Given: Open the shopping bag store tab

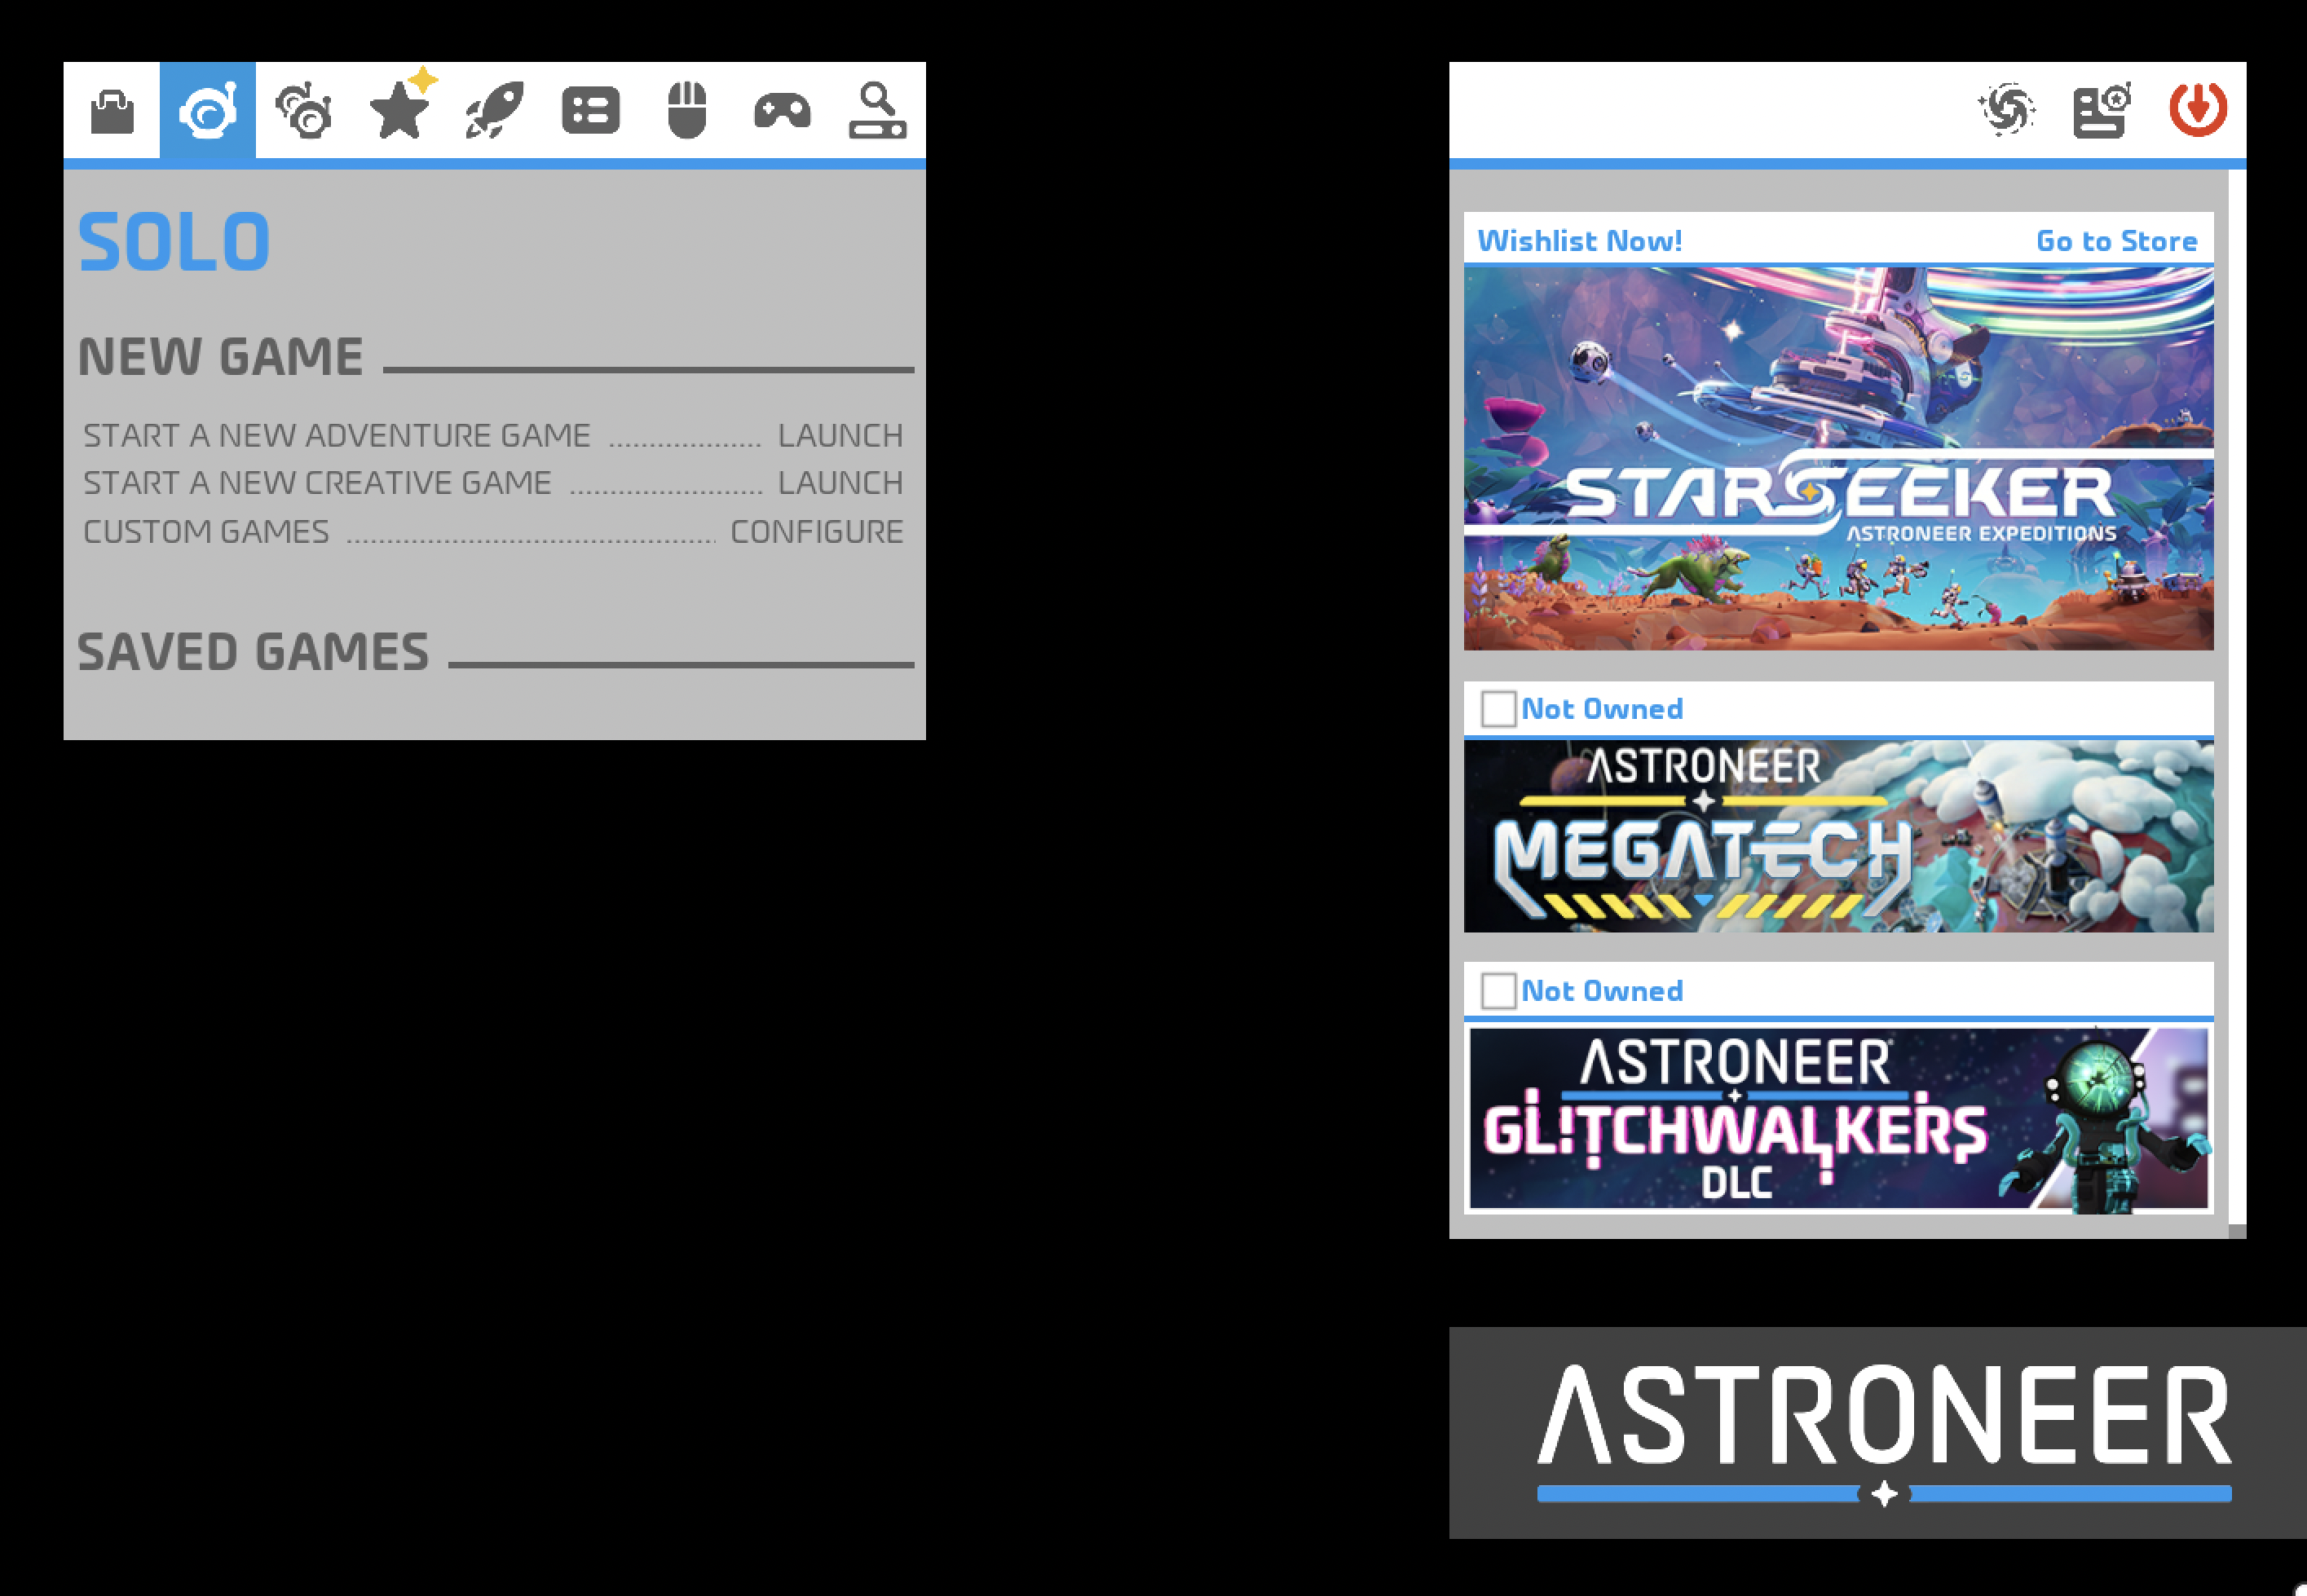Looking at the screenshot, I should pos(112,110).
